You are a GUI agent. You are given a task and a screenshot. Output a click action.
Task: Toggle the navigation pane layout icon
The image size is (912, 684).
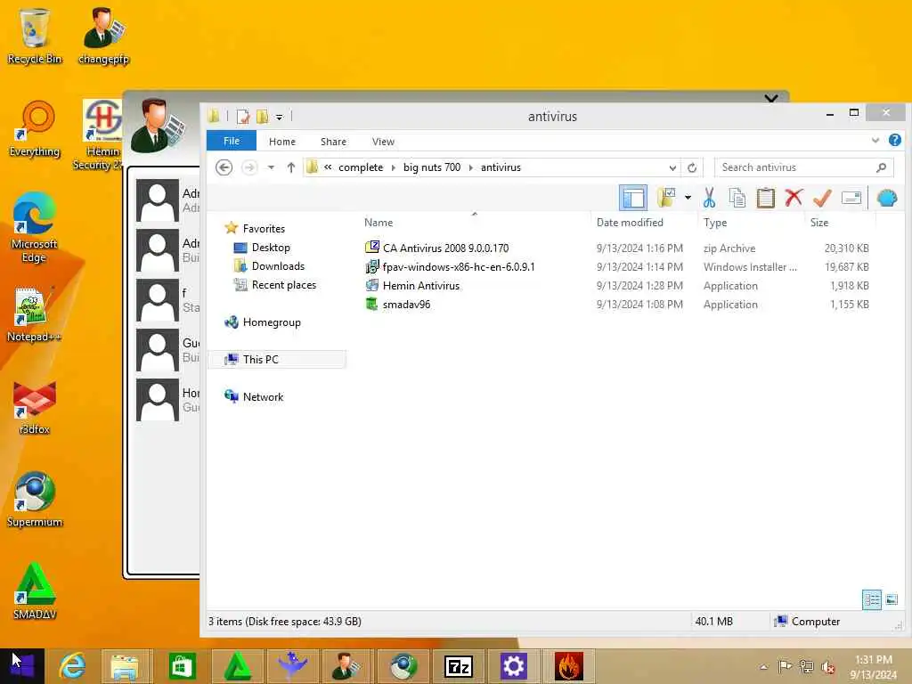(x=633, y=199)
